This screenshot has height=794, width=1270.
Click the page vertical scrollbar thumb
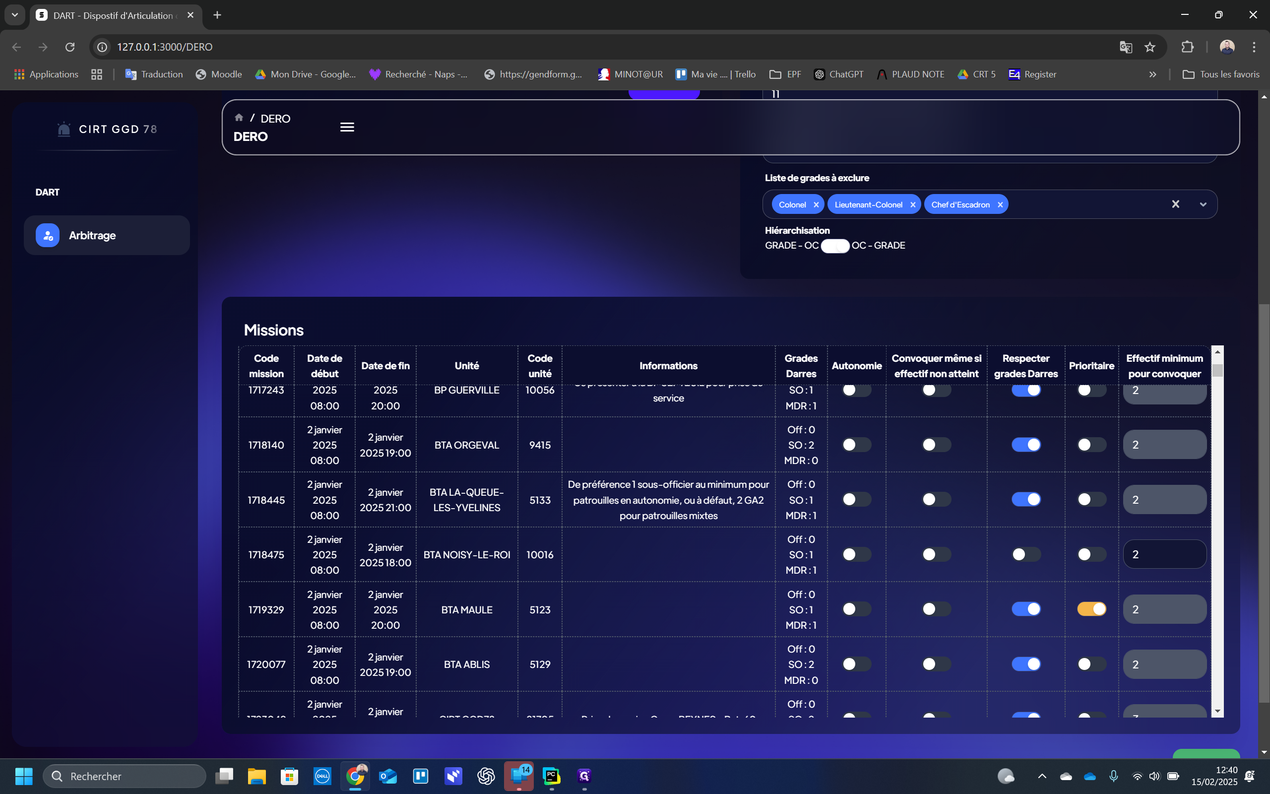pos(1264,503)
